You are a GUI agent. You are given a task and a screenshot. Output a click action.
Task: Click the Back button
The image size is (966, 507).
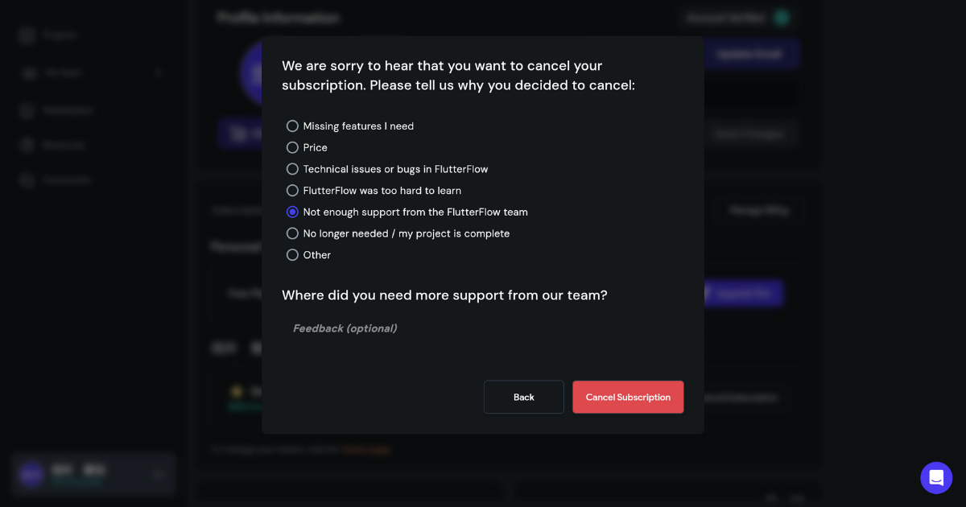click(x=523, y=398)
